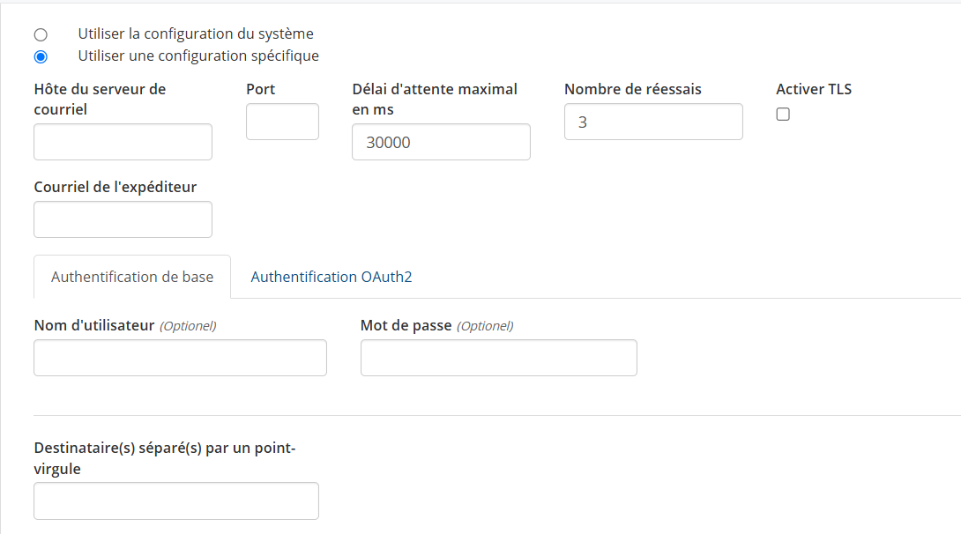Focus the Destinataire(s) recipients input box
This screenshot has height=534, width=961.
coord(175,501)
